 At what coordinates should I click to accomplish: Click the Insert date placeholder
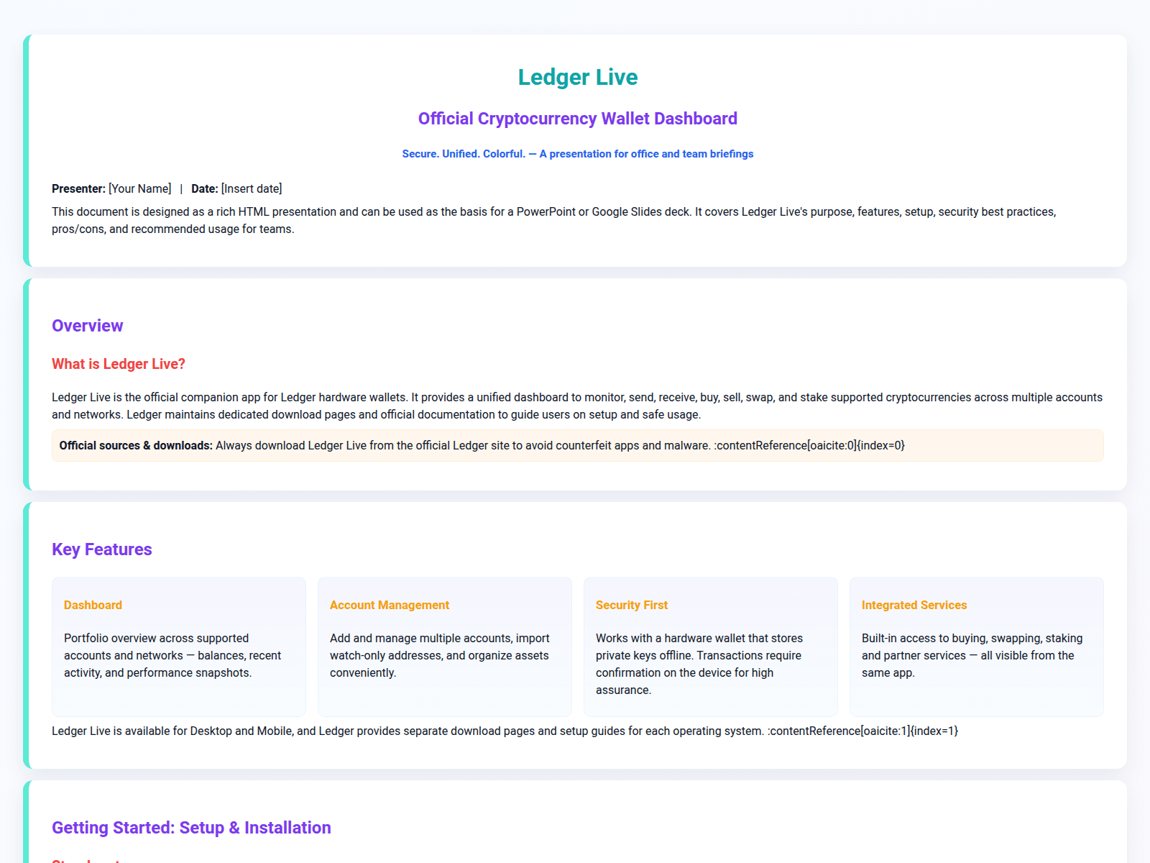tap(252, 188)
